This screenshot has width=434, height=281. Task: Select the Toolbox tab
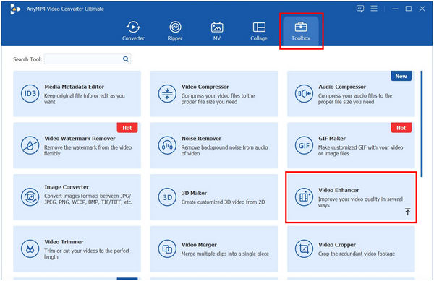(301, 31)
